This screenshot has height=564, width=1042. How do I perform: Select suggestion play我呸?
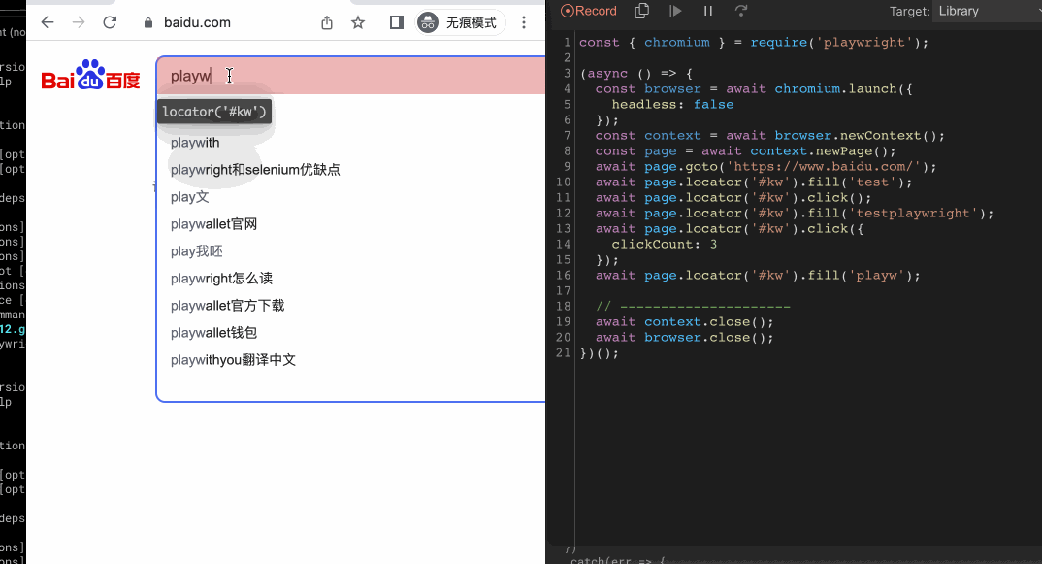point(196,251)
